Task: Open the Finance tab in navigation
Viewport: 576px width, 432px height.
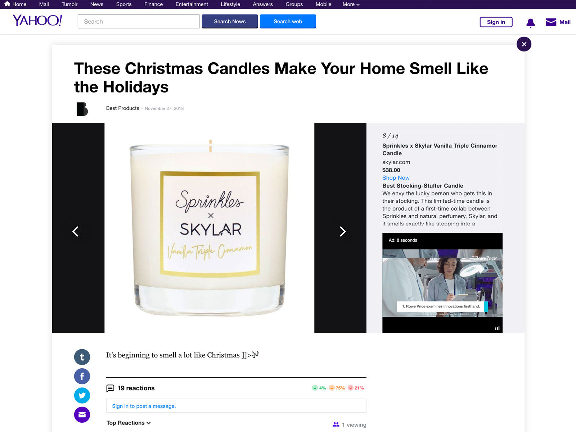Action: pyautogui.click(x=153, y=4)
